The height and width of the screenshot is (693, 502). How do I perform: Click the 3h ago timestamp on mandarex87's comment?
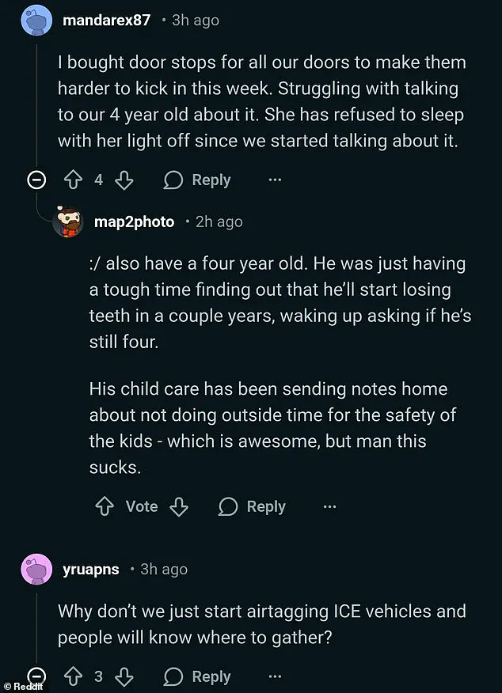[x=195, y=20]
